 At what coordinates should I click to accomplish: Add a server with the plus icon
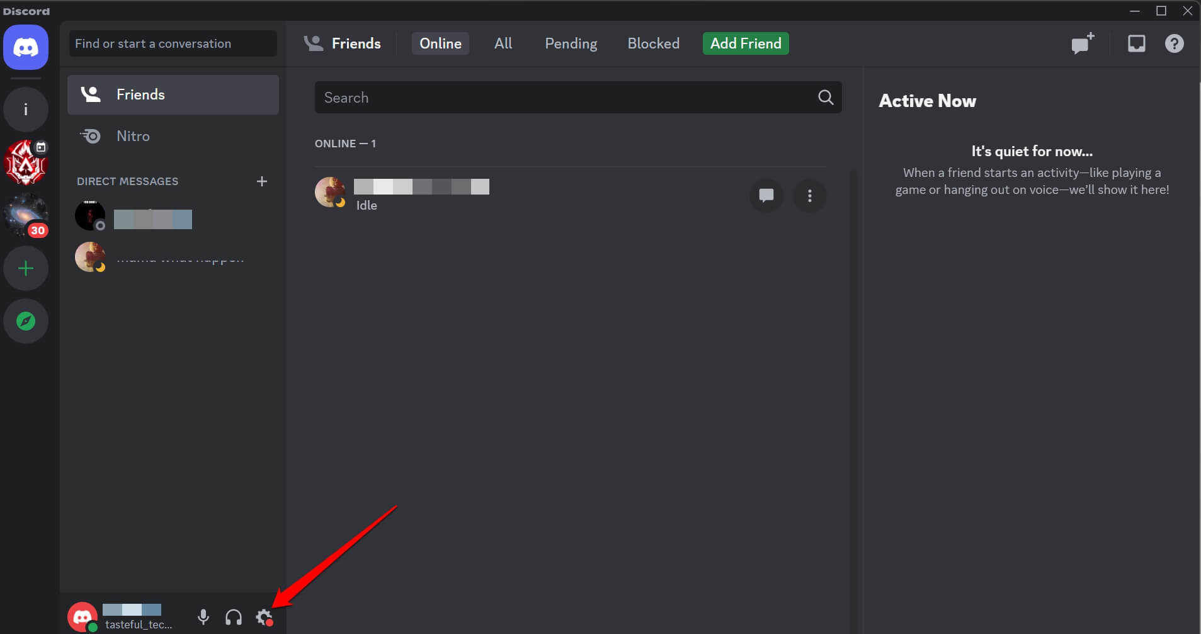26,269
